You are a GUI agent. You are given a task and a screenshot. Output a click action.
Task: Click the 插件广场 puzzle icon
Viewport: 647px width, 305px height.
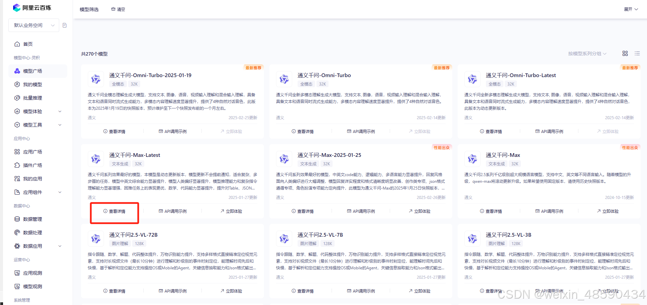(x=17, y=165)
